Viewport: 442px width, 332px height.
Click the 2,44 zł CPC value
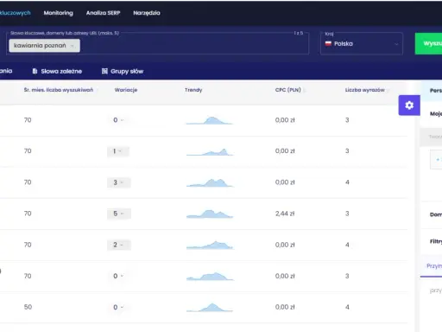click(x=285, y=214)
